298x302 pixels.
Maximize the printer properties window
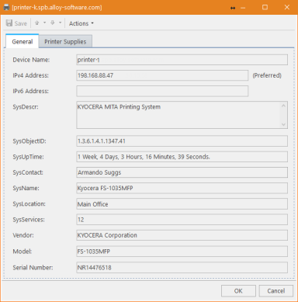coord(265,7)
